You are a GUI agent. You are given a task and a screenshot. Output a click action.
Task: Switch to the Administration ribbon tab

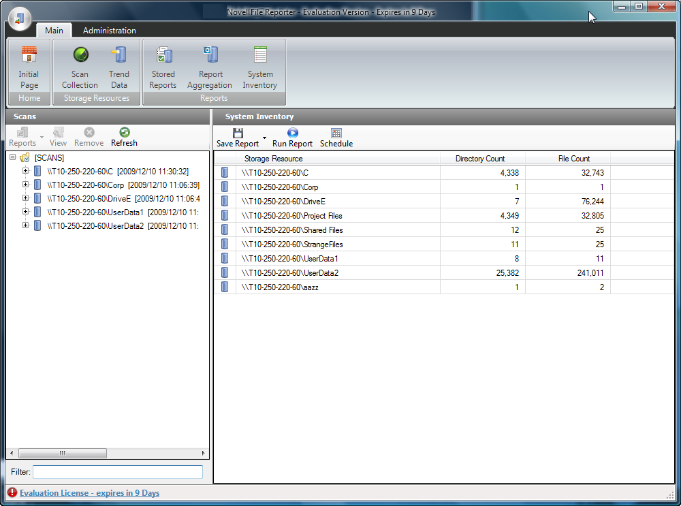click(x=110, y=31)
